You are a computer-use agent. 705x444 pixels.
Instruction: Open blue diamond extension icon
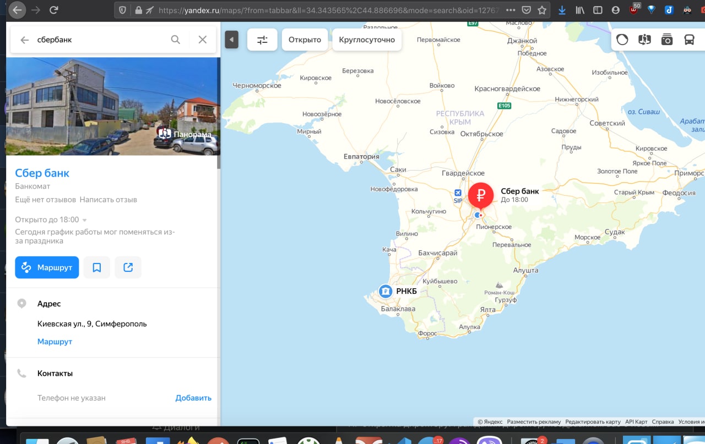click(x=652, y=10)
